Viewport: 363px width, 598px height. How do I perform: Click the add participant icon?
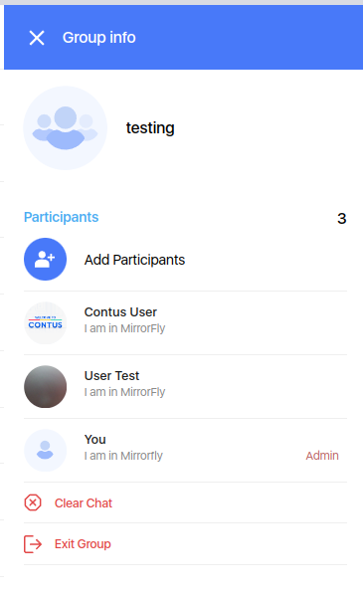point(45,260)
